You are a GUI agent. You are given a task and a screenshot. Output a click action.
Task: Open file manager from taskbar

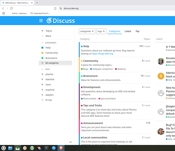tap(10, 148)
